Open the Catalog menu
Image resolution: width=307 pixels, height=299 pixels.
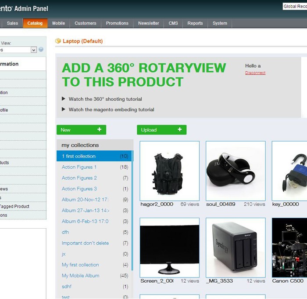coord(35,23)
